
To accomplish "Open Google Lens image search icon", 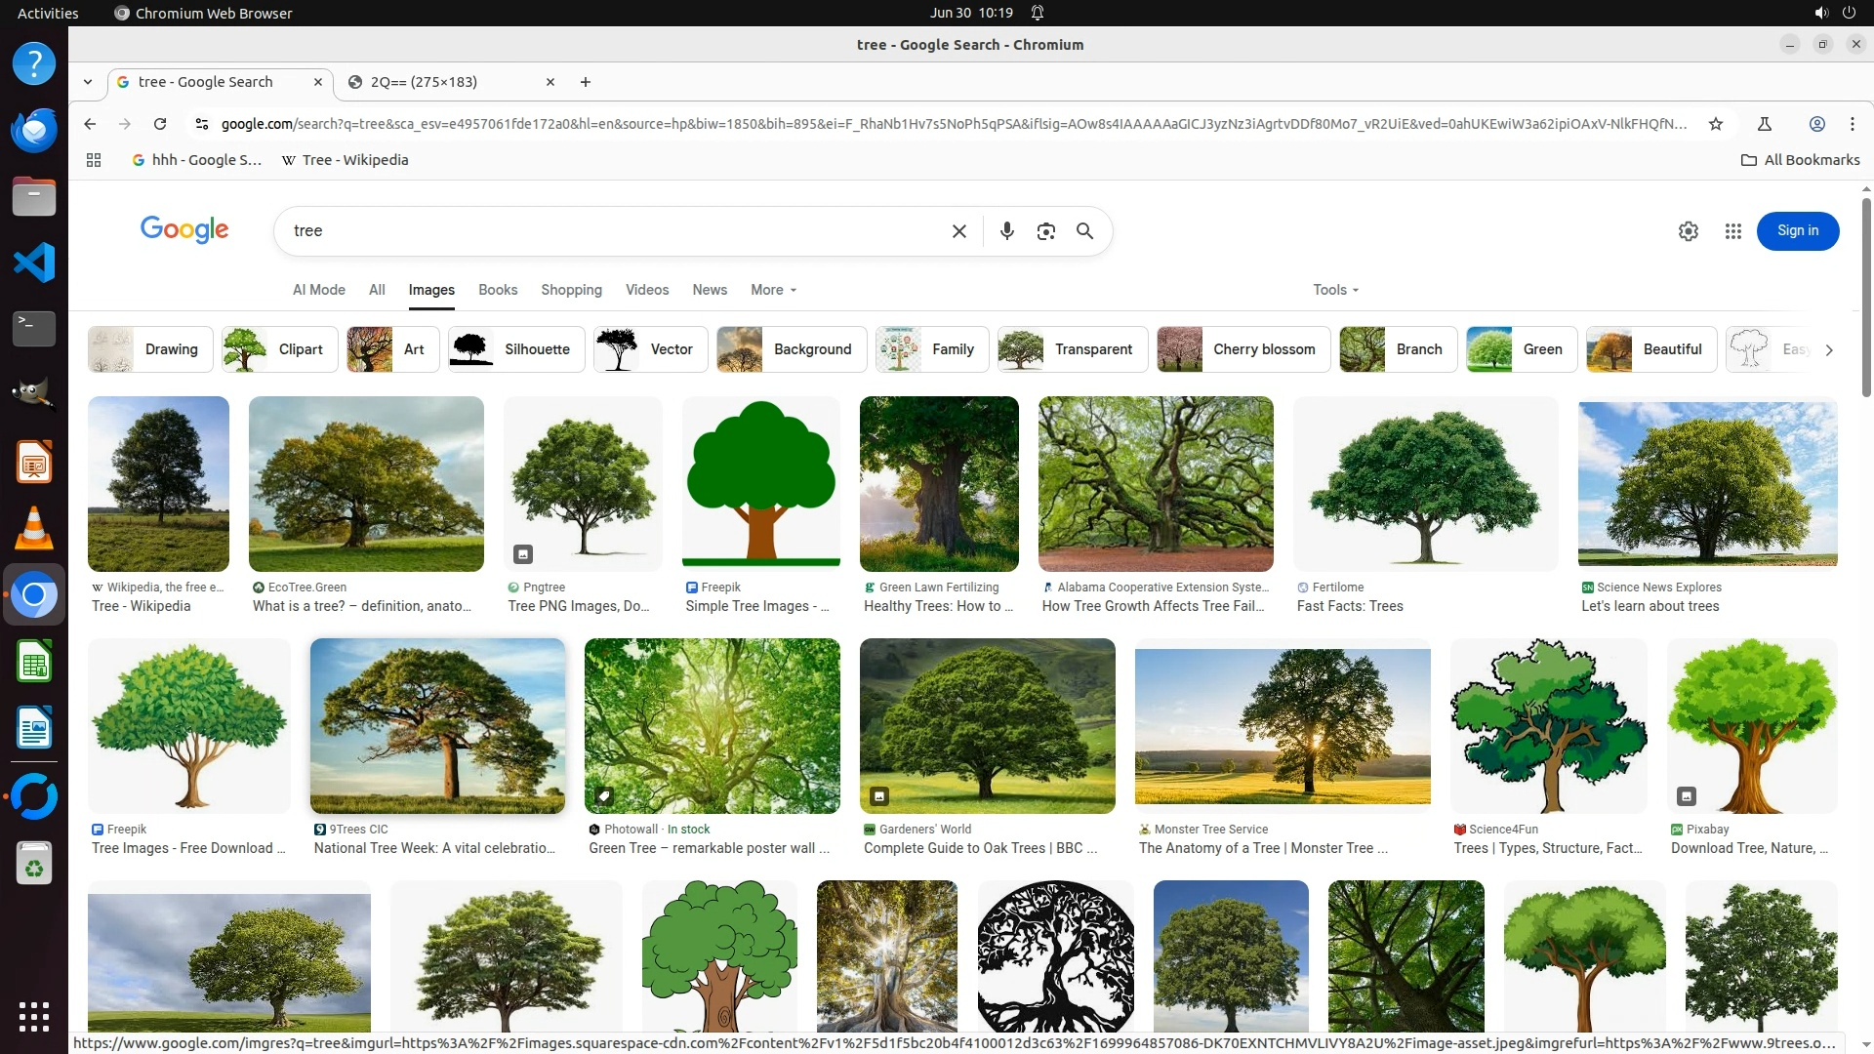I will point(1045,231).
